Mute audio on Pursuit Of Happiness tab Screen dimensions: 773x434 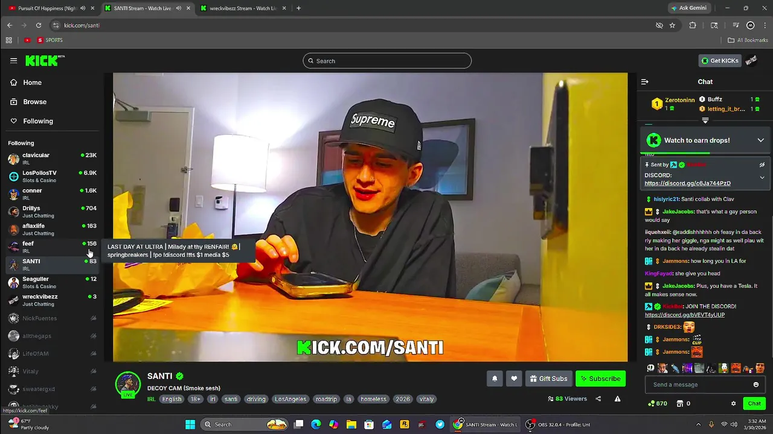pyautogui.click(x=82, y=8)
